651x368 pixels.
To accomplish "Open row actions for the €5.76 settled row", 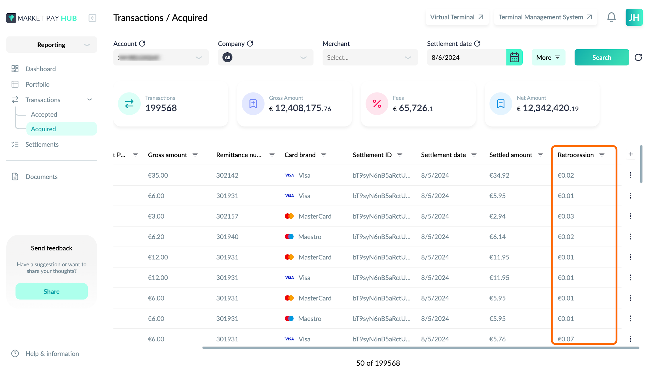I will pyautogui.click(x=630, y=339).
